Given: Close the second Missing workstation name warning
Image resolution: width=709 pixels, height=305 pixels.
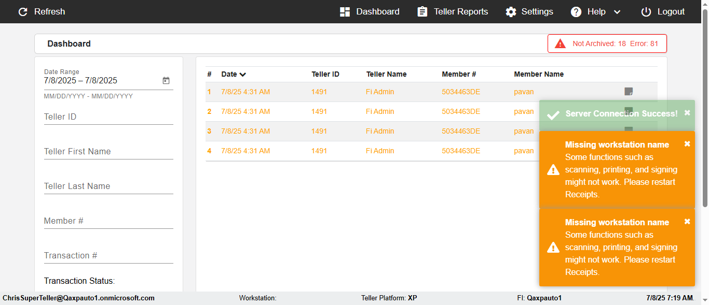Looking at the screenshot, I should 687,222.
